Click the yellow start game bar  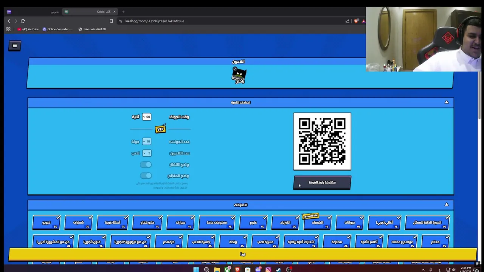point(242,254)
